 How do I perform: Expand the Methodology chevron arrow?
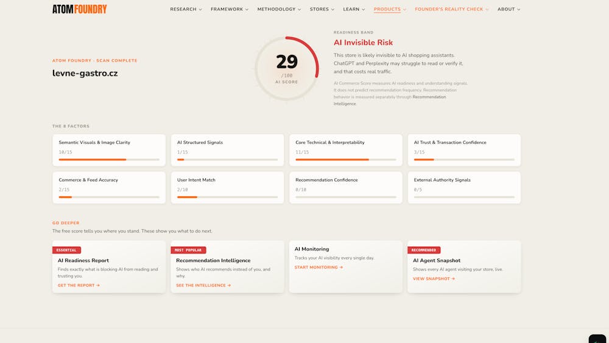click(x=300, y=10)
